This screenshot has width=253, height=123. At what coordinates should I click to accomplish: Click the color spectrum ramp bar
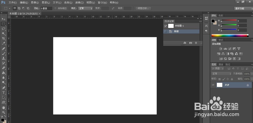point(230,35)
